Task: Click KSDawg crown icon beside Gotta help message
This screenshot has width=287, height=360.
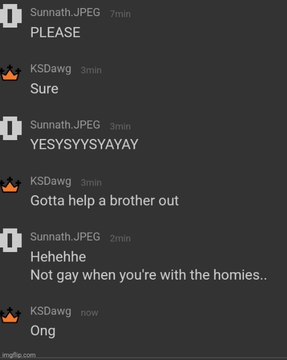Action: [x=10, y=185]
